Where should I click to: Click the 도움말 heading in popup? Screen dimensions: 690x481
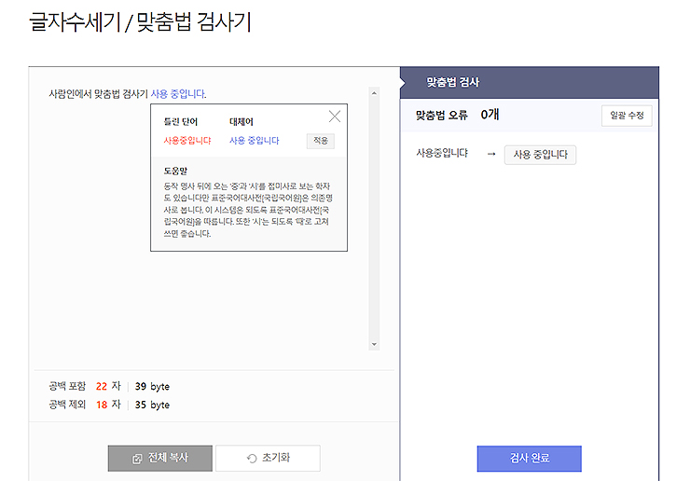175,171
